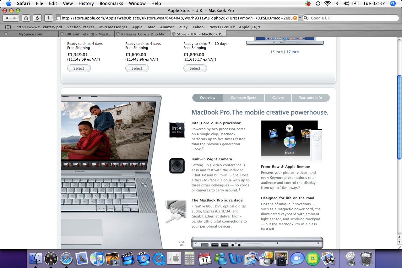Open System Preferences from the Dock
The width and height of the screenshot is (402, 268).
(x=174, y=259)
